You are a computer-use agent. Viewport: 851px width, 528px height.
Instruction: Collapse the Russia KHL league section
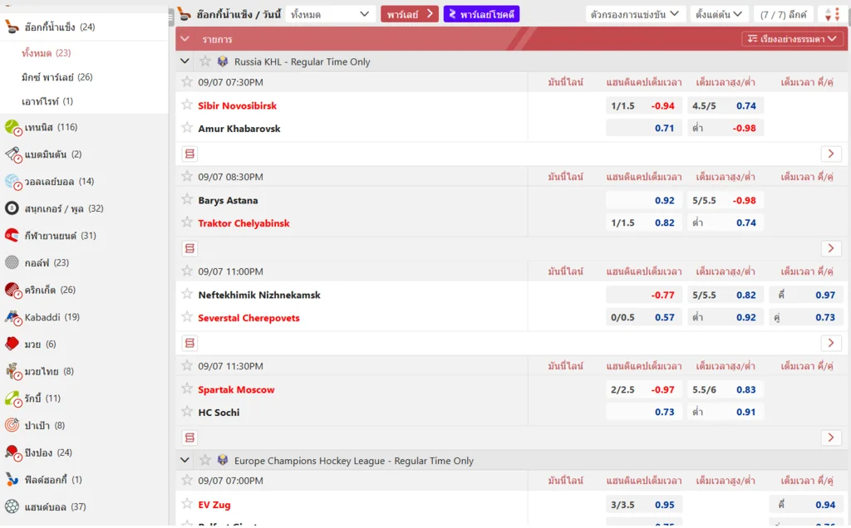(184, 61)
